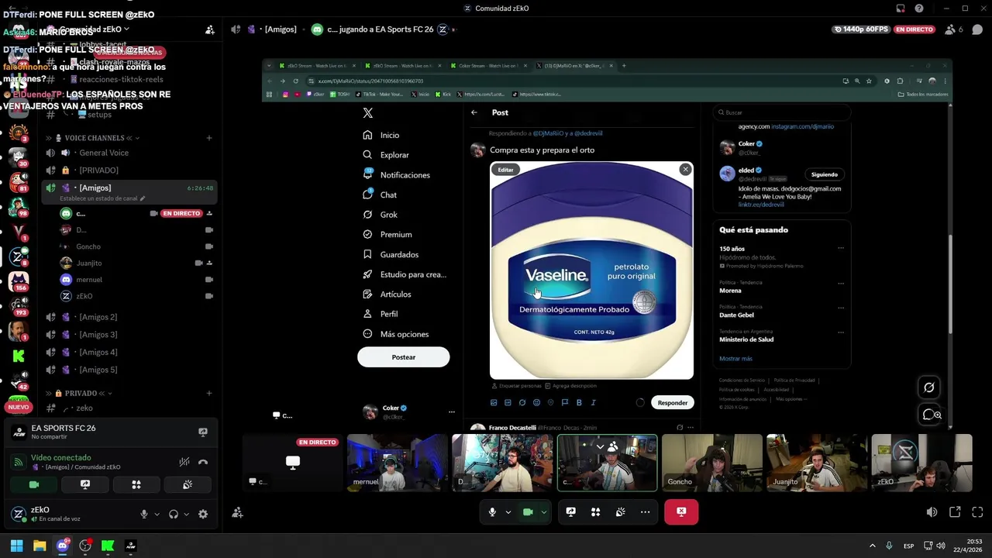Join the [Amigos 5] voice channel
Viewport: 992px width, 558px height.
(130, 370)
